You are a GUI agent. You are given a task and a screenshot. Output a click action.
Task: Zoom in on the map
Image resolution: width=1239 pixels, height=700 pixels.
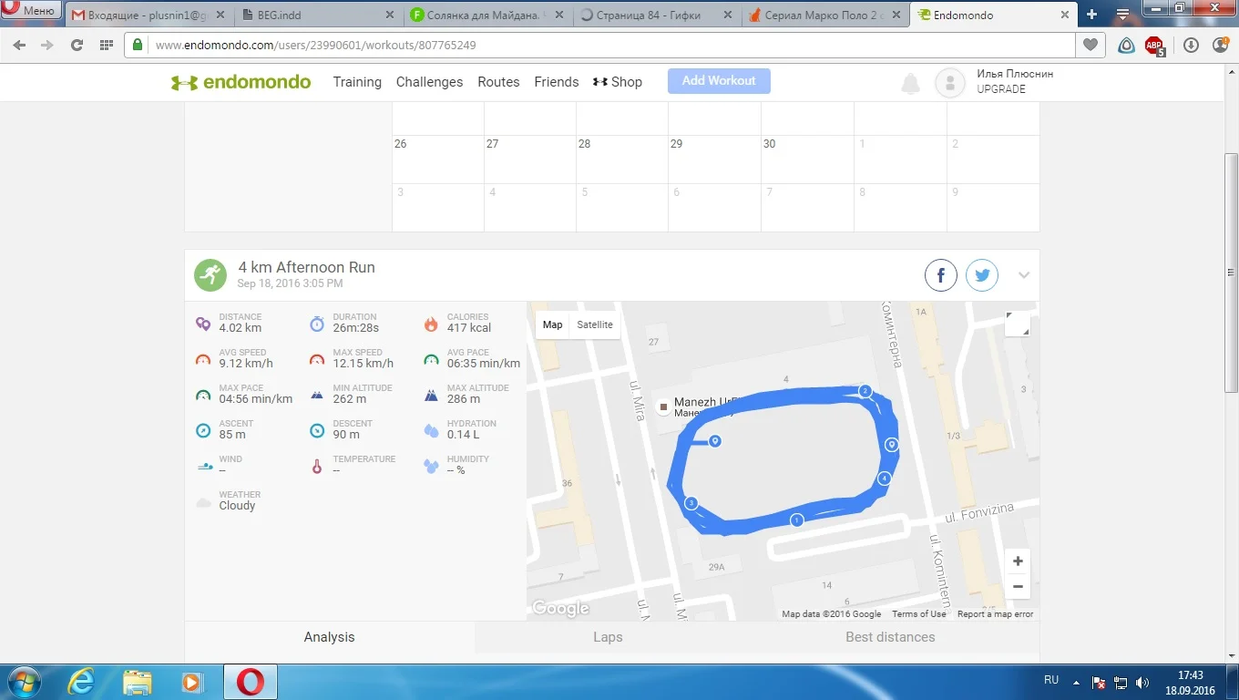[1018, 561]
